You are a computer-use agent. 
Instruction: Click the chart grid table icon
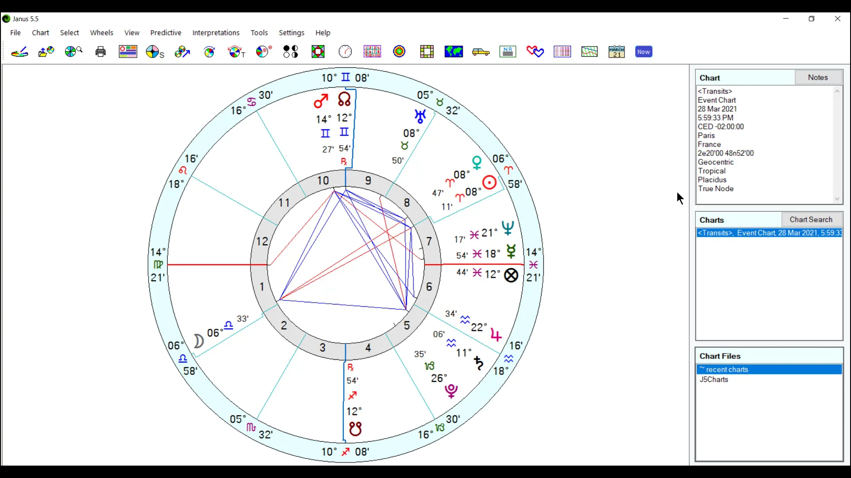(x=373, y=52)
